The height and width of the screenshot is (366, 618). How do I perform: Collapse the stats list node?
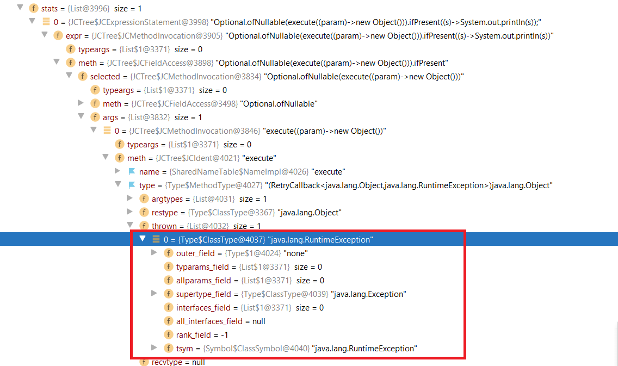pos(21,8)
